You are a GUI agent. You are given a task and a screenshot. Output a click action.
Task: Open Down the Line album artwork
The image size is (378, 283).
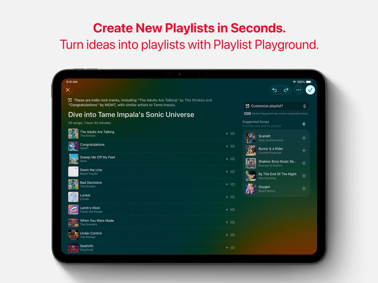coord(73,172)
